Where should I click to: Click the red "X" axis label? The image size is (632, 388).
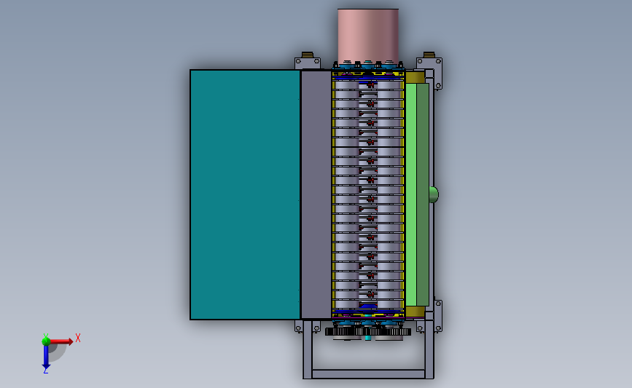(78, 338)
